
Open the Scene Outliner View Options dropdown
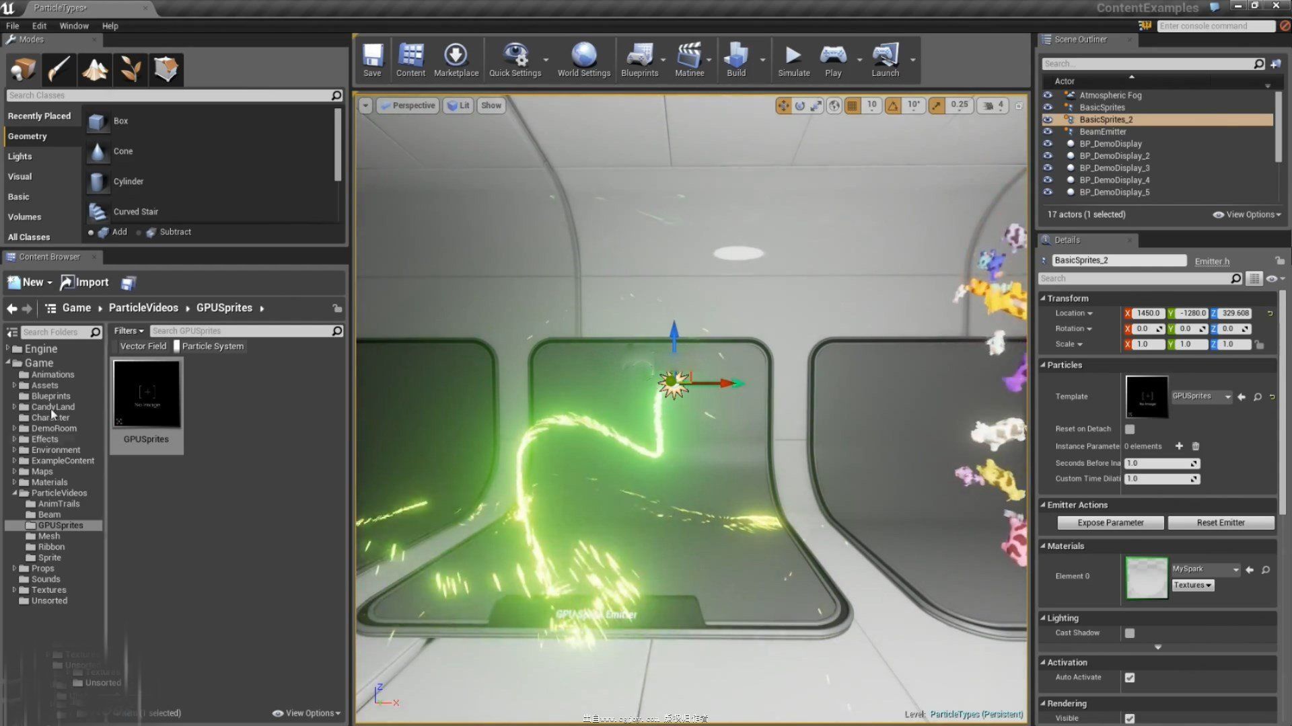click(1247, 215)
